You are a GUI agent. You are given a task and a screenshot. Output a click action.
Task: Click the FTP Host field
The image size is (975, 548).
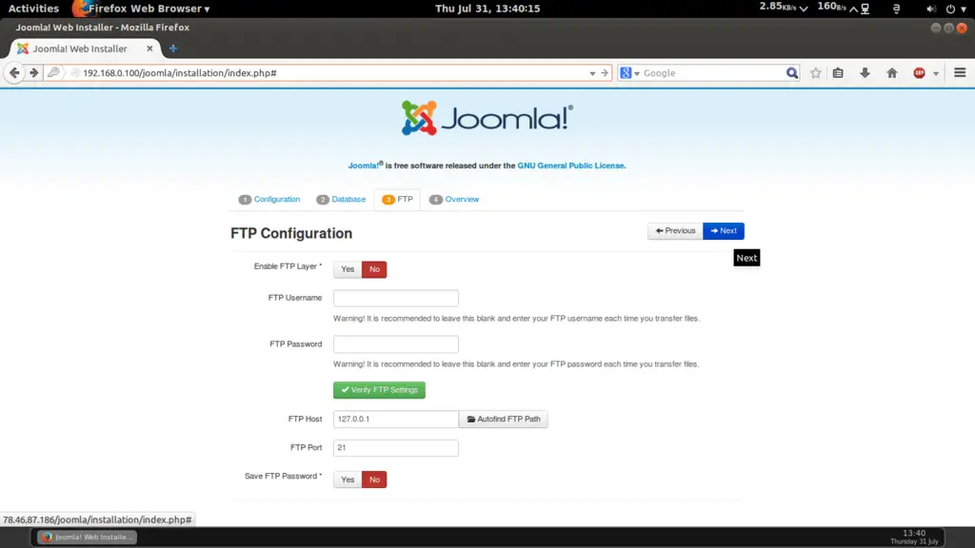pos(396,420)
